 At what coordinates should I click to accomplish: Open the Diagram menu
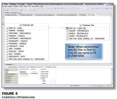coord(10,6)
